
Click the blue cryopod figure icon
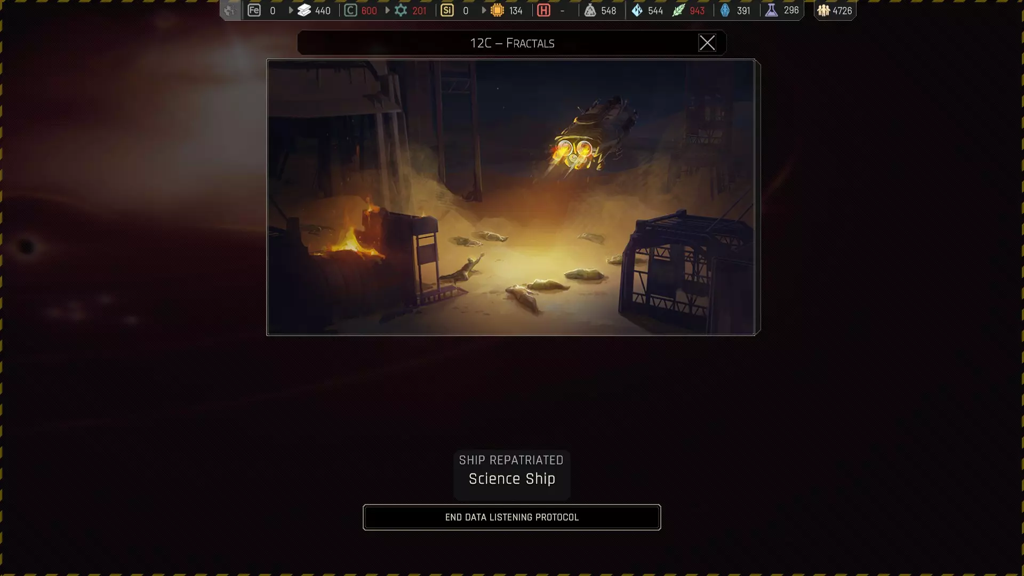click(x=725, y=10)
